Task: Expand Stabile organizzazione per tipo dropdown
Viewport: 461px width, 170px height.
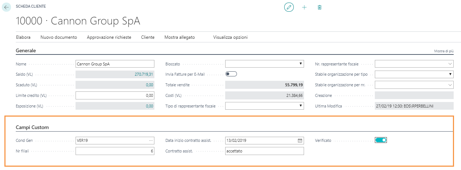Action: pos(450,75)
